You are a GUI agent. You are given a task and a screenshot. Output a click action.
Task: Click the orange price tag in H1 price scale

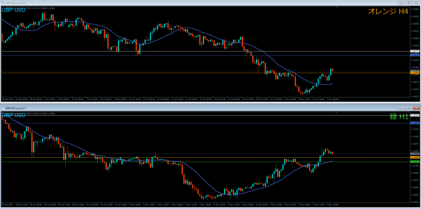[x=415, y=157]
